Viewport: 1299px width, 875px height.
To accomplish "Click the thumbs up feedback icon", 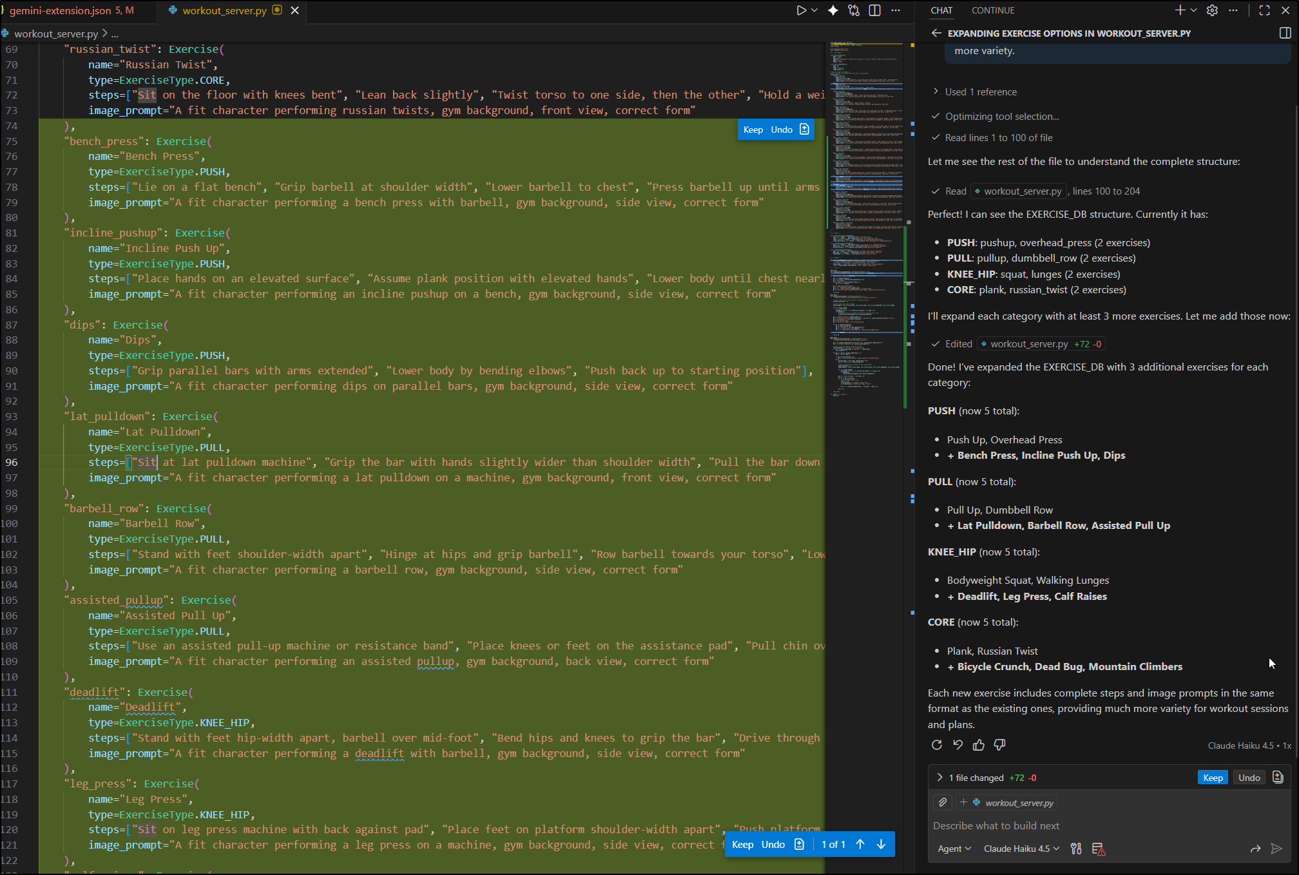I will tap(979, 745).
